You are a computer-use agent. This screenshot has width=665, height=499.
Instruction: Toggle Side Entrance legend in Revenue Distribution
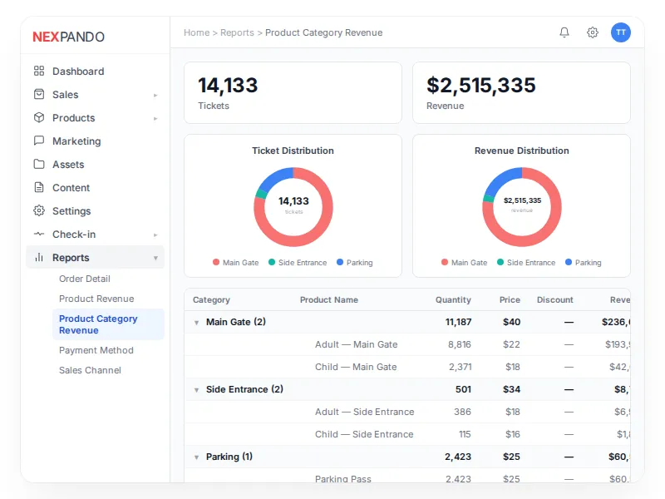click(x=526, y=263)
